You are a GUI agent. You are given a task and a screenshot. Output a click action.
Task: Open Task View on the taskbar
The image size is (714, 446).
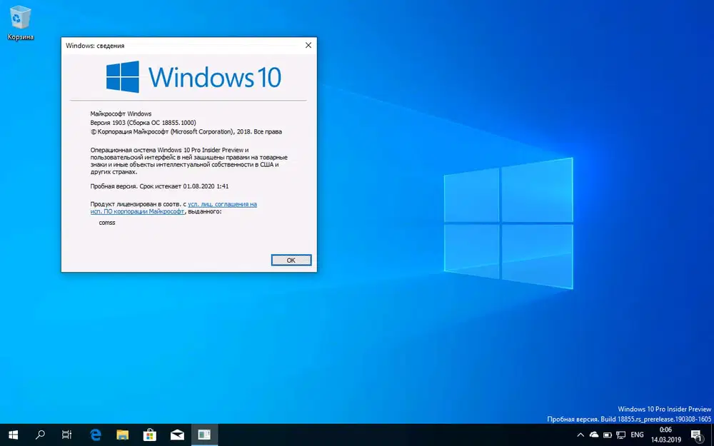[x=68, y=435]
